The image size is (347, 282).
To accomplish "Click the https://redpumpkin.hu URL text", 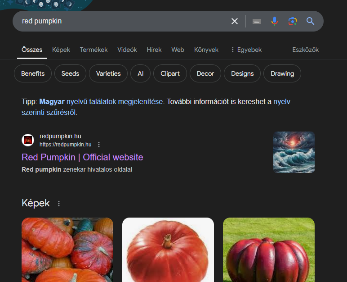I will (x=66, y=145).
